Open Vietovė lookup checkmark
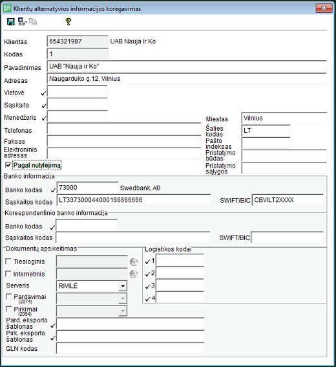This screenshot has width=336, height=367. pyautogui.click(x=43, y=93)
